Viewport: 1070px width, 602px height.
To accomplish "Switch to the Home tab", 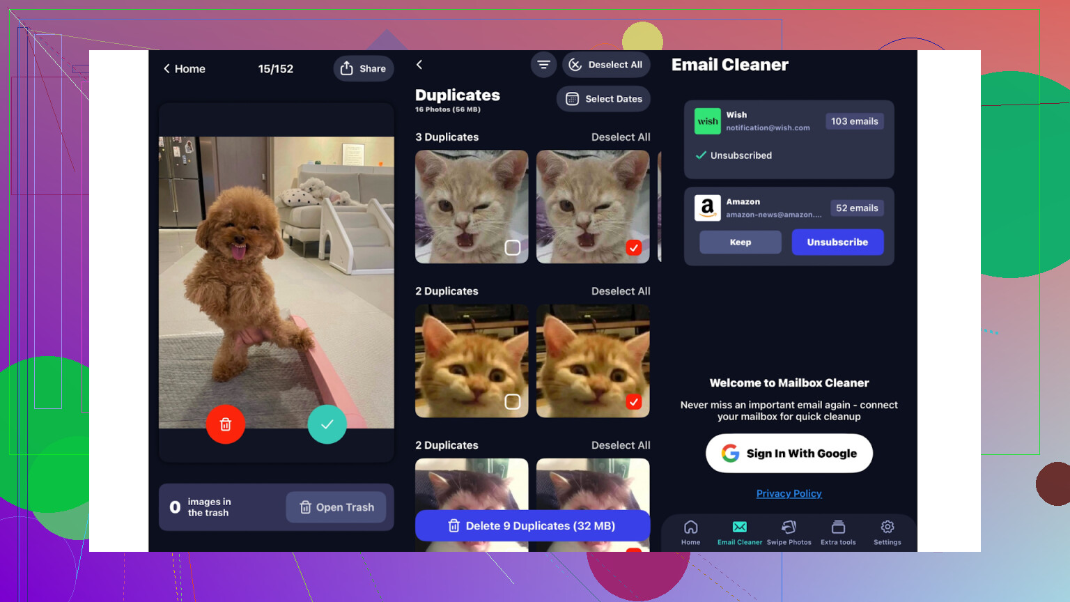I will coord(691,533).
